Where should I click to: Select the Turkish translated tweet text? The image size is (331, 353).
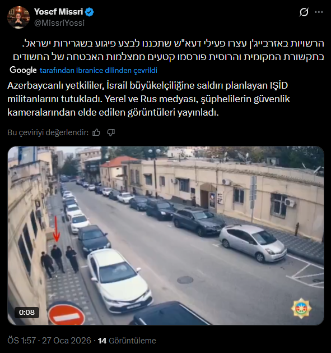(x=148, y=99)
